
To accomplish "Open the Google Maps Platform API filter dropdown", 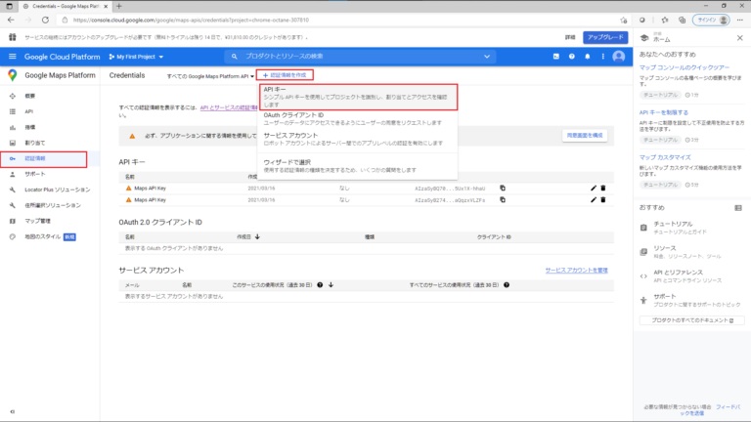I will 210,76.
